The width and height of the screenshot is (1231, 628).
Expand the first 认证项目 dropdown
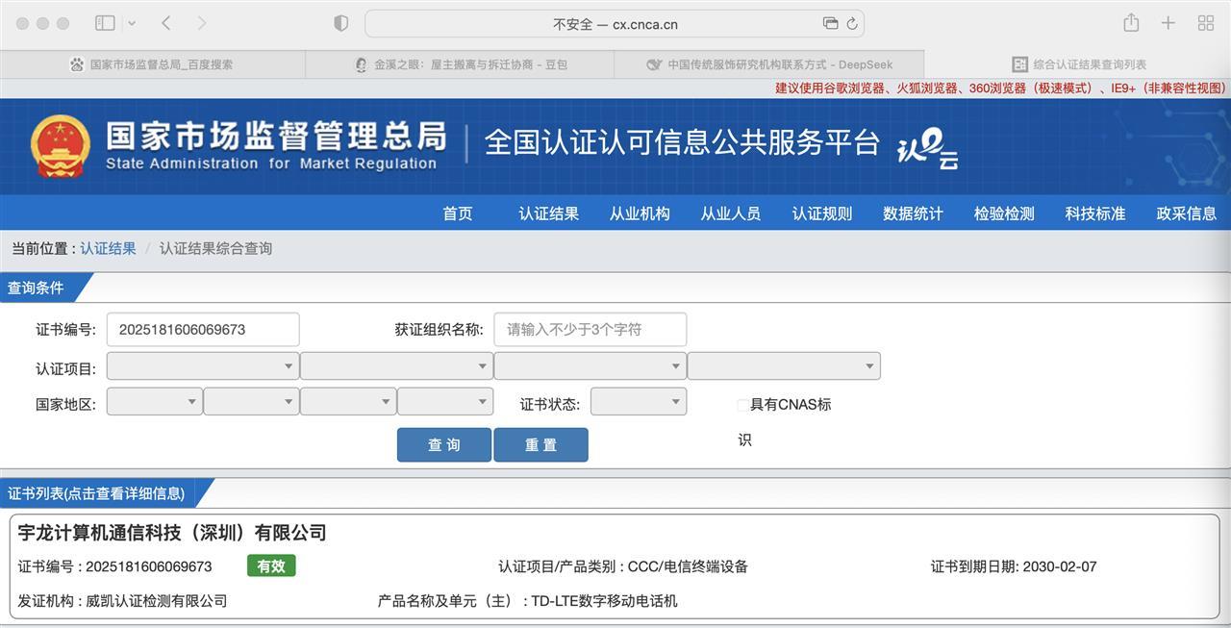point(202,366)
